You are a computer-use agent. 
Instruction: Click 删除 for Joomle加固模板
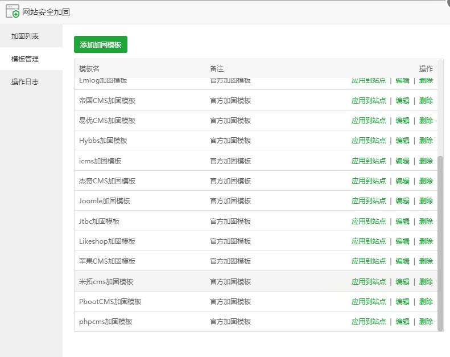click(x=426, y=201)
